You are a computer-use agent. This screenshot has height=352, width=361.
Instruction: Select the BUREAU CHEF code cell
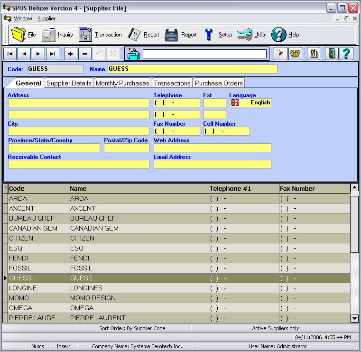(38, 218)
